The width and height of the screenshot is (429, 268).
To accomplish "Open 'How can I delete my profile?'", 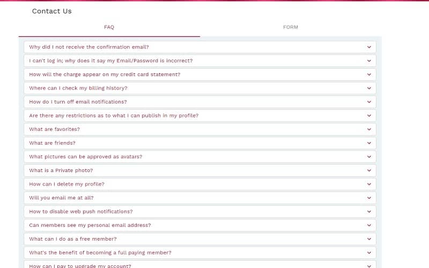I will point(200,184).
